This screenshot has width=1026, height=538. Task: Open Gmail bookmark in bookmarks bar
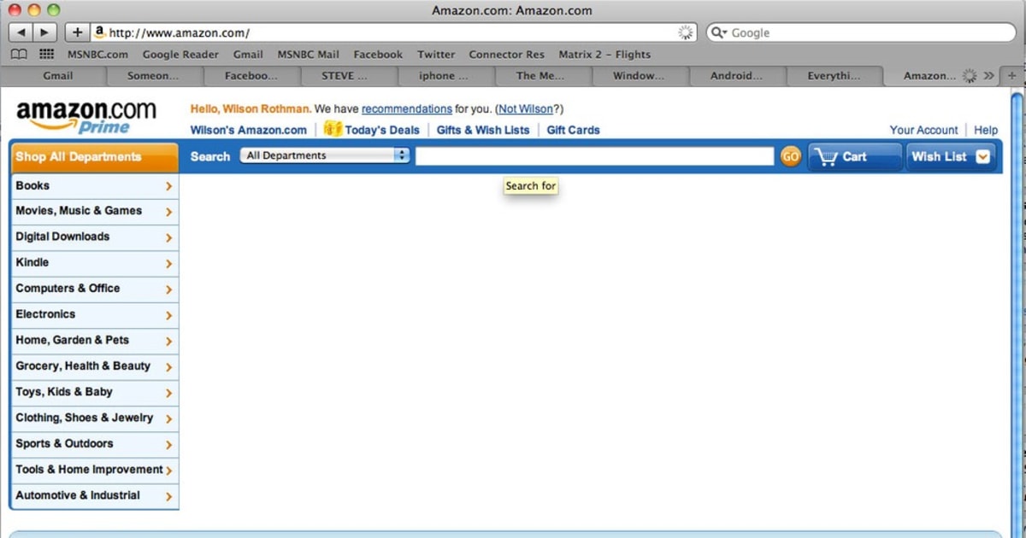click(248, 54)
